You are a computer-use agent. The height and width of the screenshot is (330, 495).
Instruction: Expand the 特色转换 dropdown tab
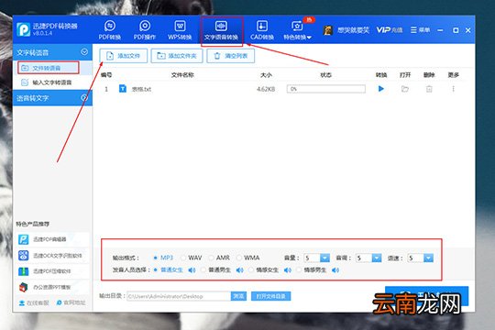tap(297, 30)
